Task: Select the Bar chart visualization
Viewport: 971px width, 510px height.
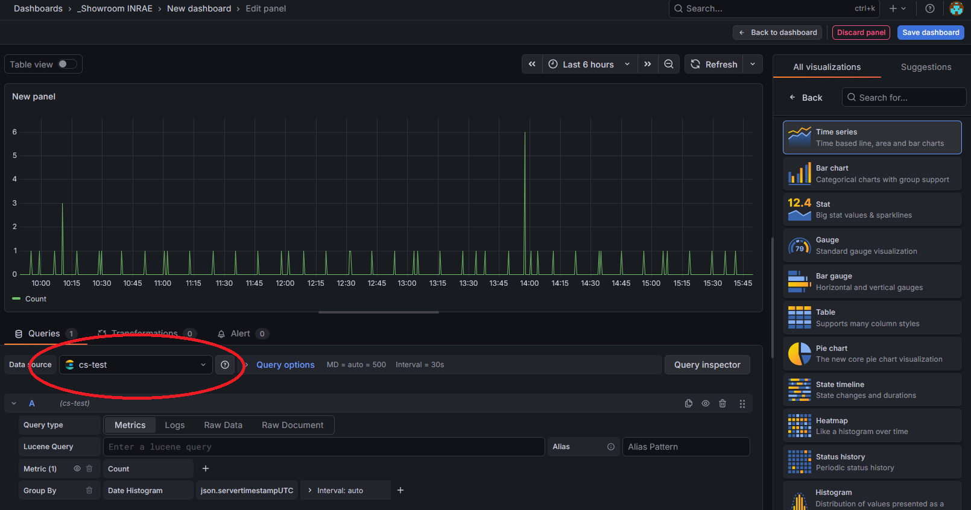Action: click(872, 174)
